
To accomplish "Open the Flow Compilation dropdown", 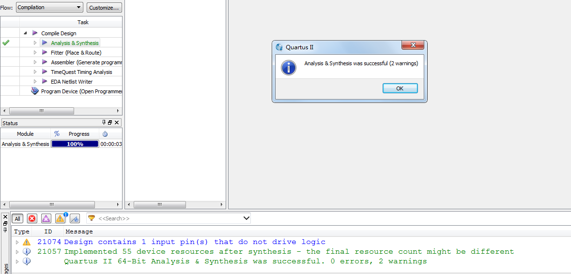I will pos(49,7).
